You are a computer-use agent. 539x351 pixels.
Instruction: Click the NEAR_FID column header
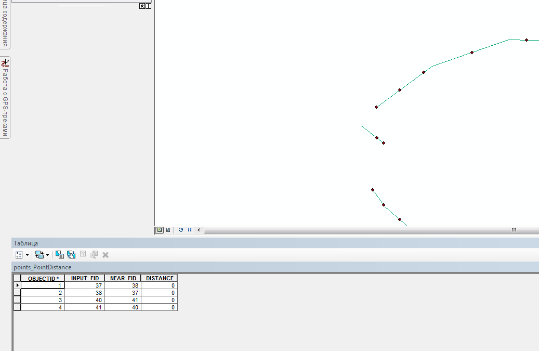coord(123,278)
